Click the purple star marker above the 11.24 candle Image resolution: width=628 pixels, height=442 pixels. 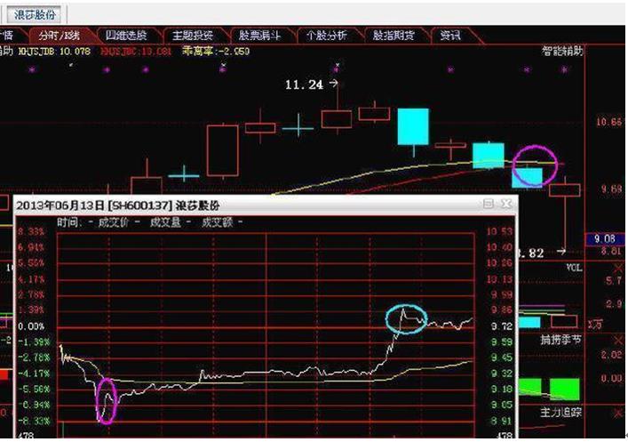click(336, 69)
